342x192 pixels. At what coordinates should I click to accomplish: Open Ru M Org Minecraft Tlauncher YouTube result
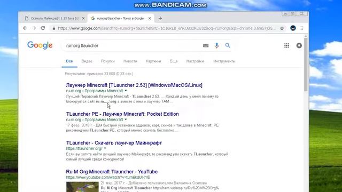click(x=112, y=172)
